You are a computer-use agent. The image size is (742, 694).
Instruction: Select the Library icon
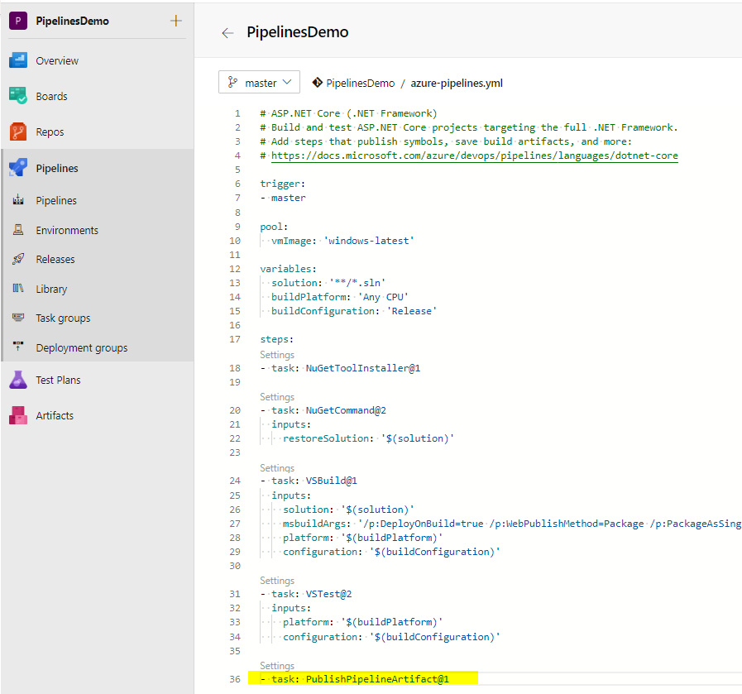19,288
